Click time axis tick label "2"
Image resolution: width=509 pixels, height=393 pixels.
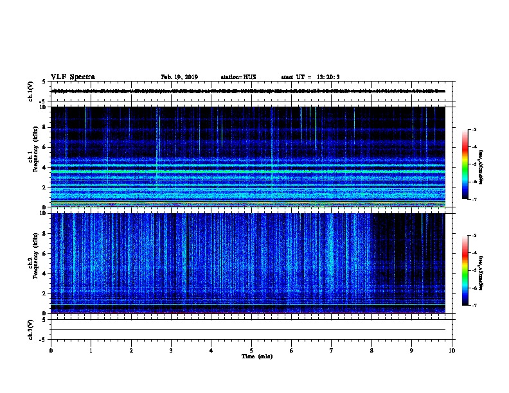(131, 351)
